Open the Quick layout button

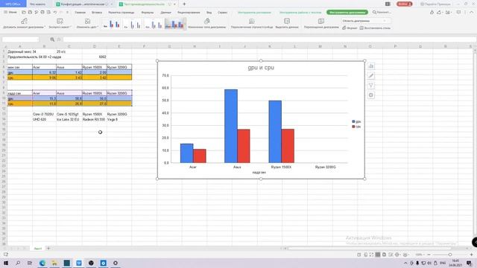[x=60, y=23]
